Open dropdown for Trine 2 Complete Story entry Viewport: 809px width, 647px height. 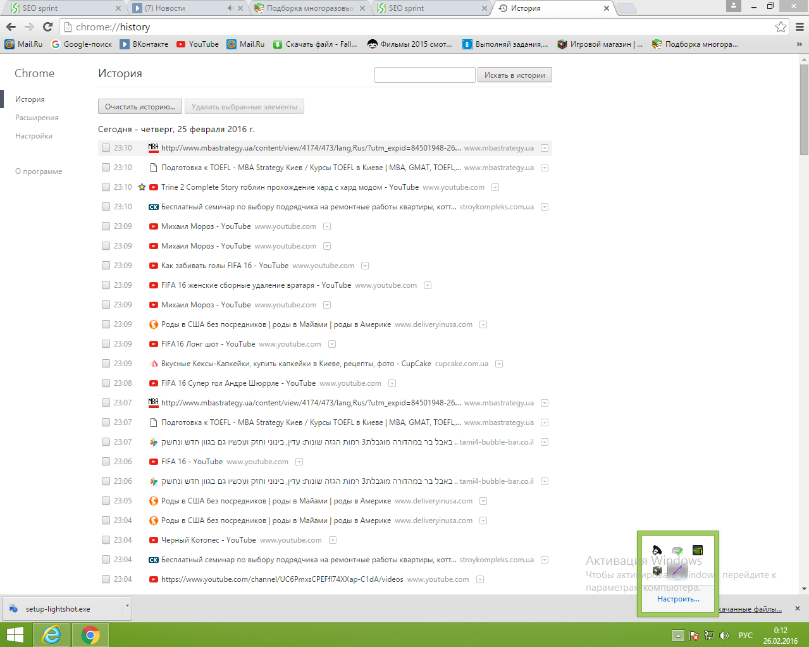click(x=495, y=187)
